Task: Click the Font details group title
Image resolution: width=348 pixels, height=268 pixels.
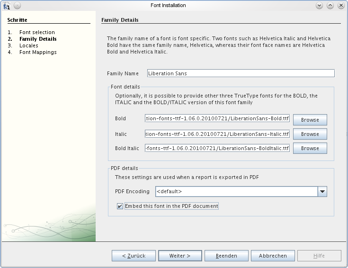Action: [x=125, y=87]
